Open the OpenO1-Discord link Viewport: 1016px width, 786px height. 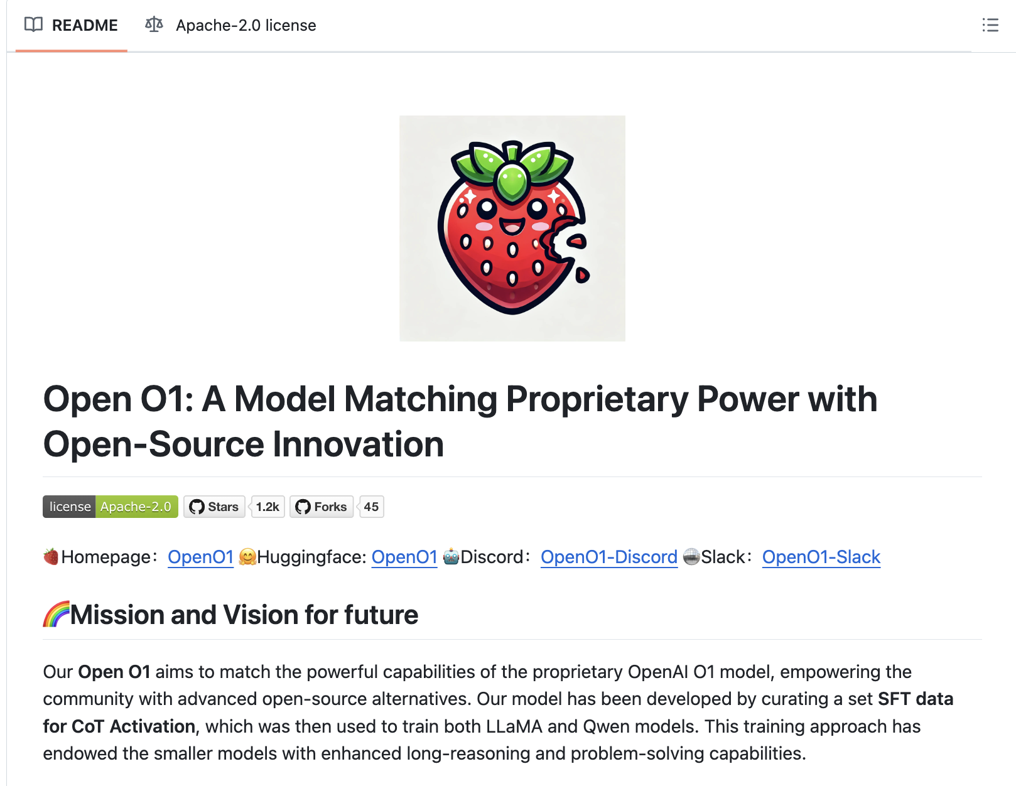tap(608, 557)
